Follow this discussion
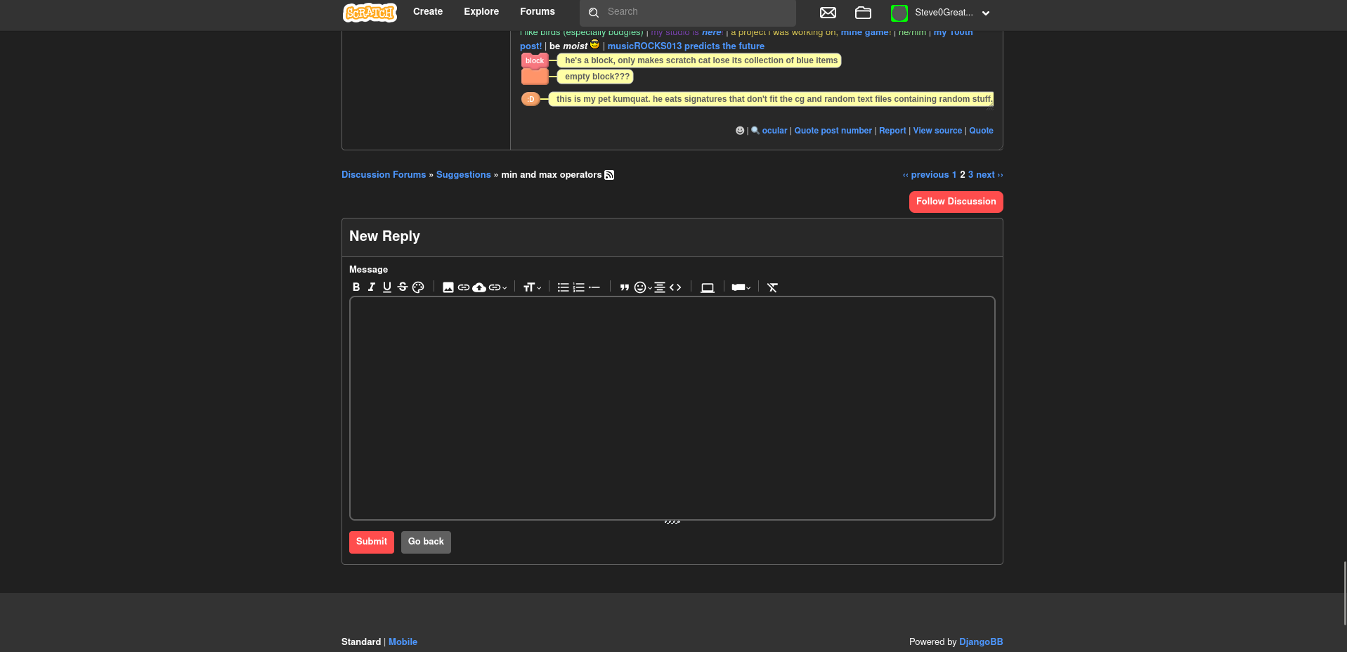Screen dimensions: 1347x652 pyautogui.click(x=956, y=202)
